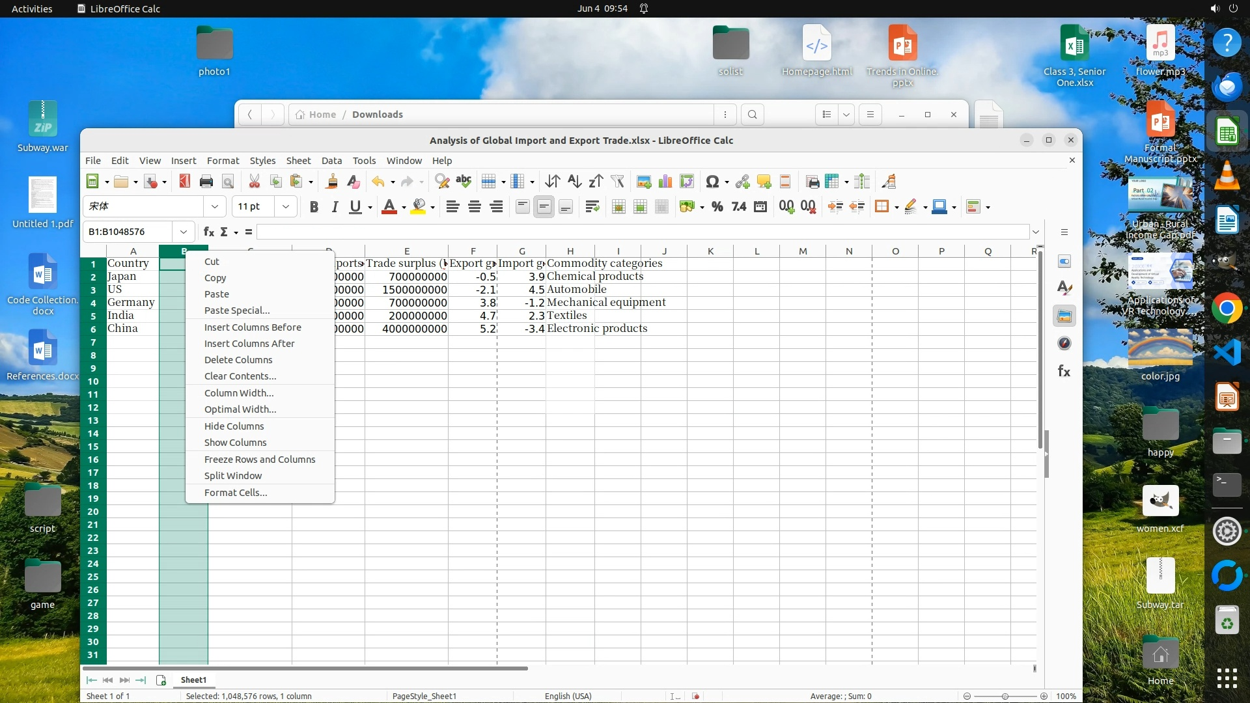Click the Insert Hyperlink icon
1250x703 pixels.
point(742,182)
